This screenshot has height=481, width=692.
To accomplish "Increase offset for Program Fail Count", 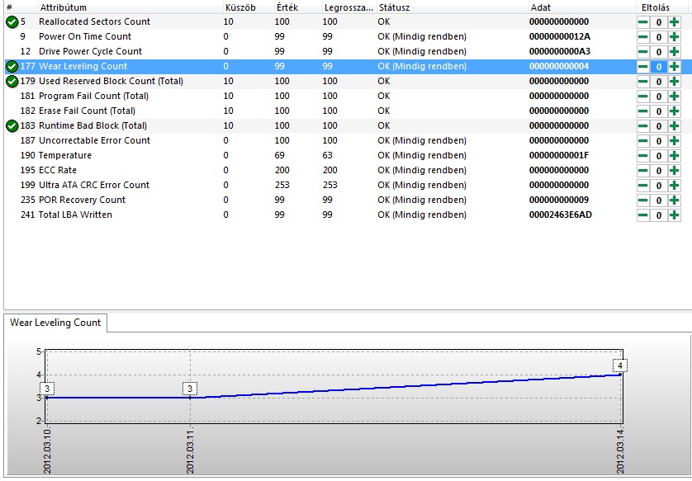I will coord(674,96).
